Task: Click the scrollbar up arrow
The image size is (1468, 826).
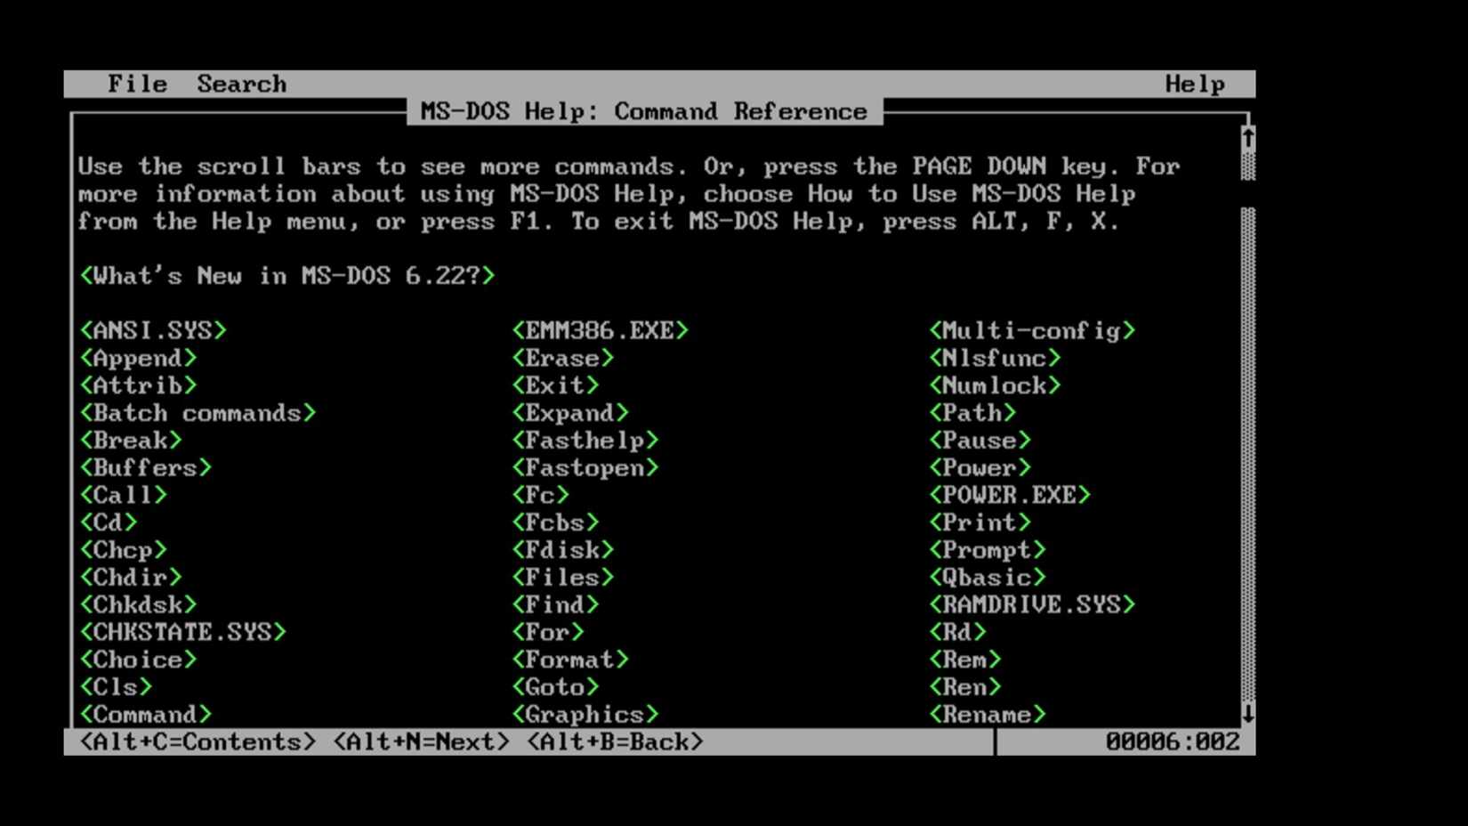Action: coord(1247,135)
